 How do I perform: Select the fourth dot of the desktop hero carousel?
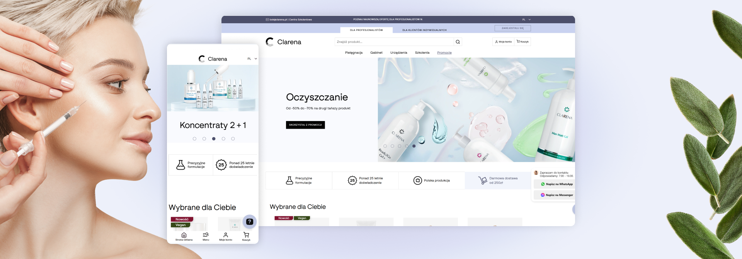click(x=407, y=146)
